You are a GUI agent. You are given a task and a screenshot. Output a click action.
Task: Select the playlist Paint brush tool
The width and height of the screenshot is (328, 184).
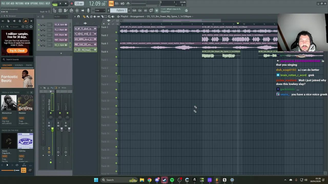pos(88,17)
